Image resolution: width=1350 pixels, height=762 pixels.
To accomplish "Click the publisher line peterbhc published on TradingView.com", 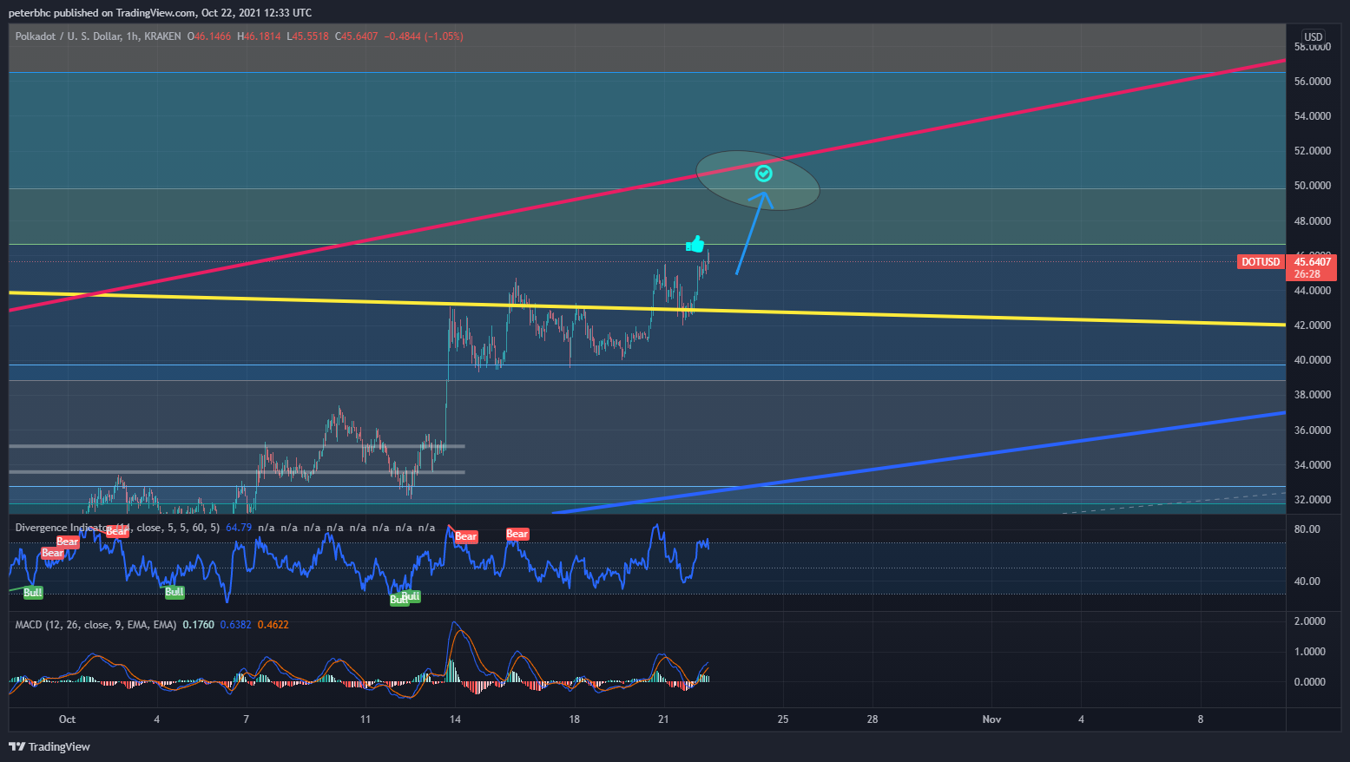I will (x=160, y=13).
